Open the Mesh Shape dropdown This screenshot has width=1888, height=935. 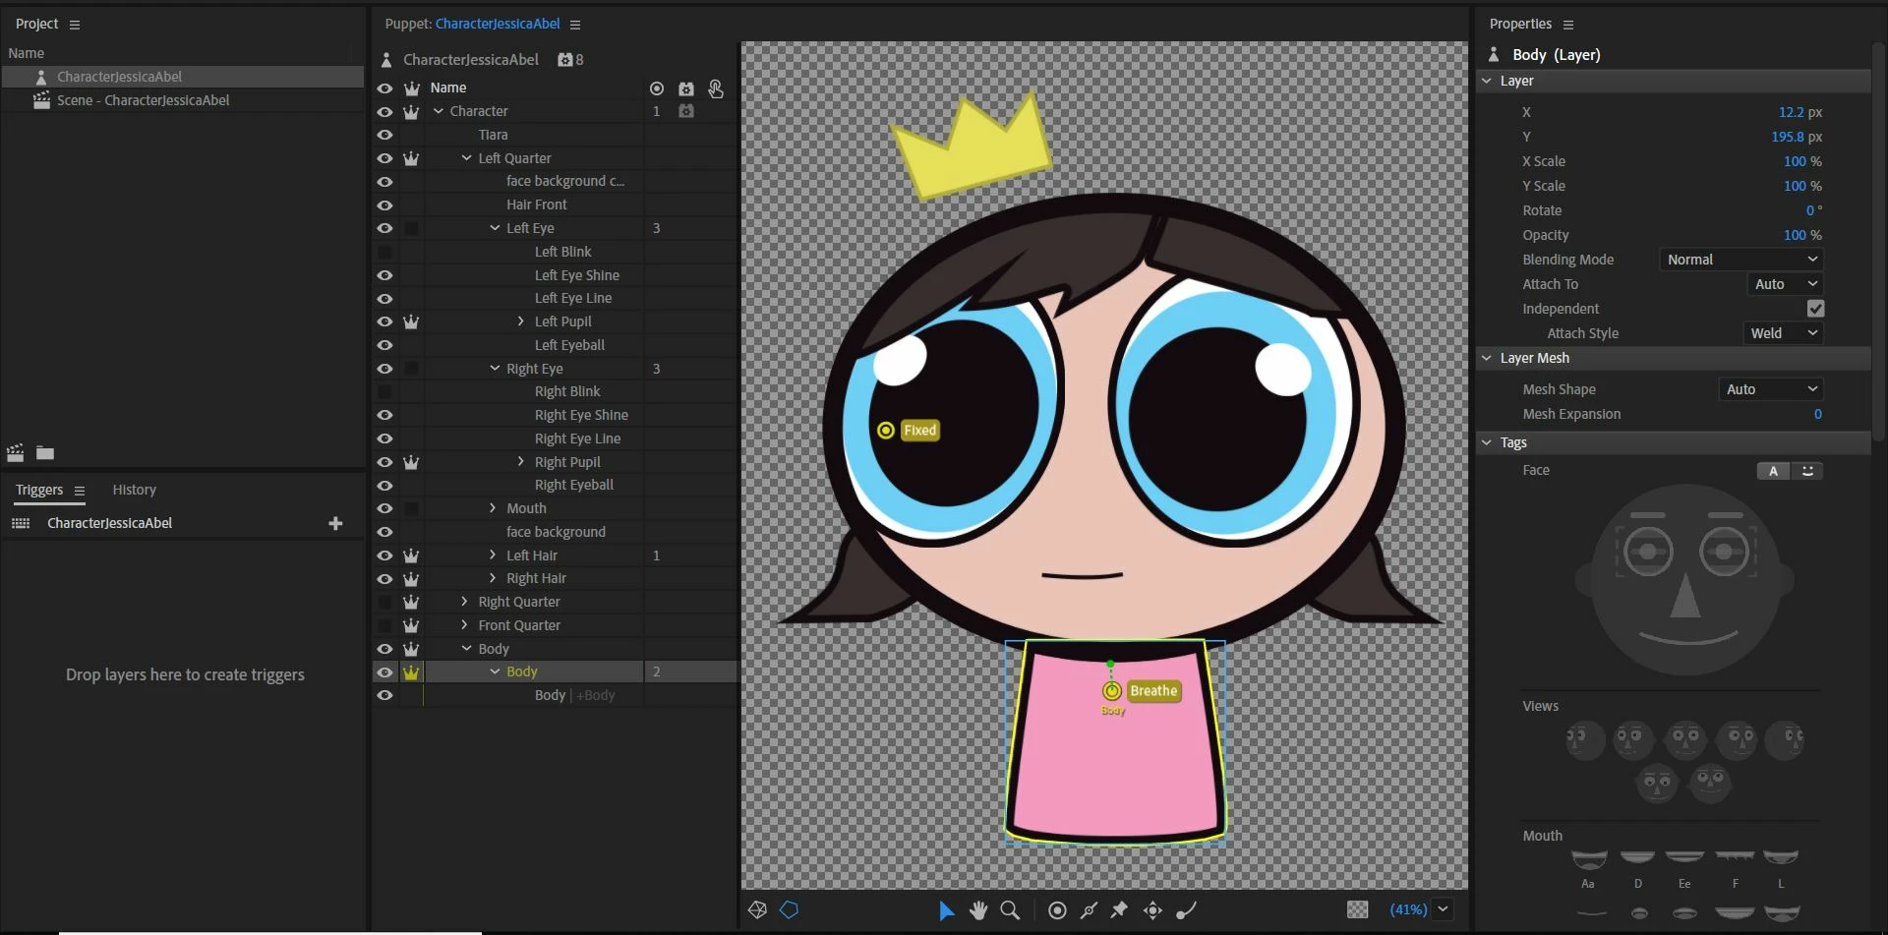[1771, 389]
